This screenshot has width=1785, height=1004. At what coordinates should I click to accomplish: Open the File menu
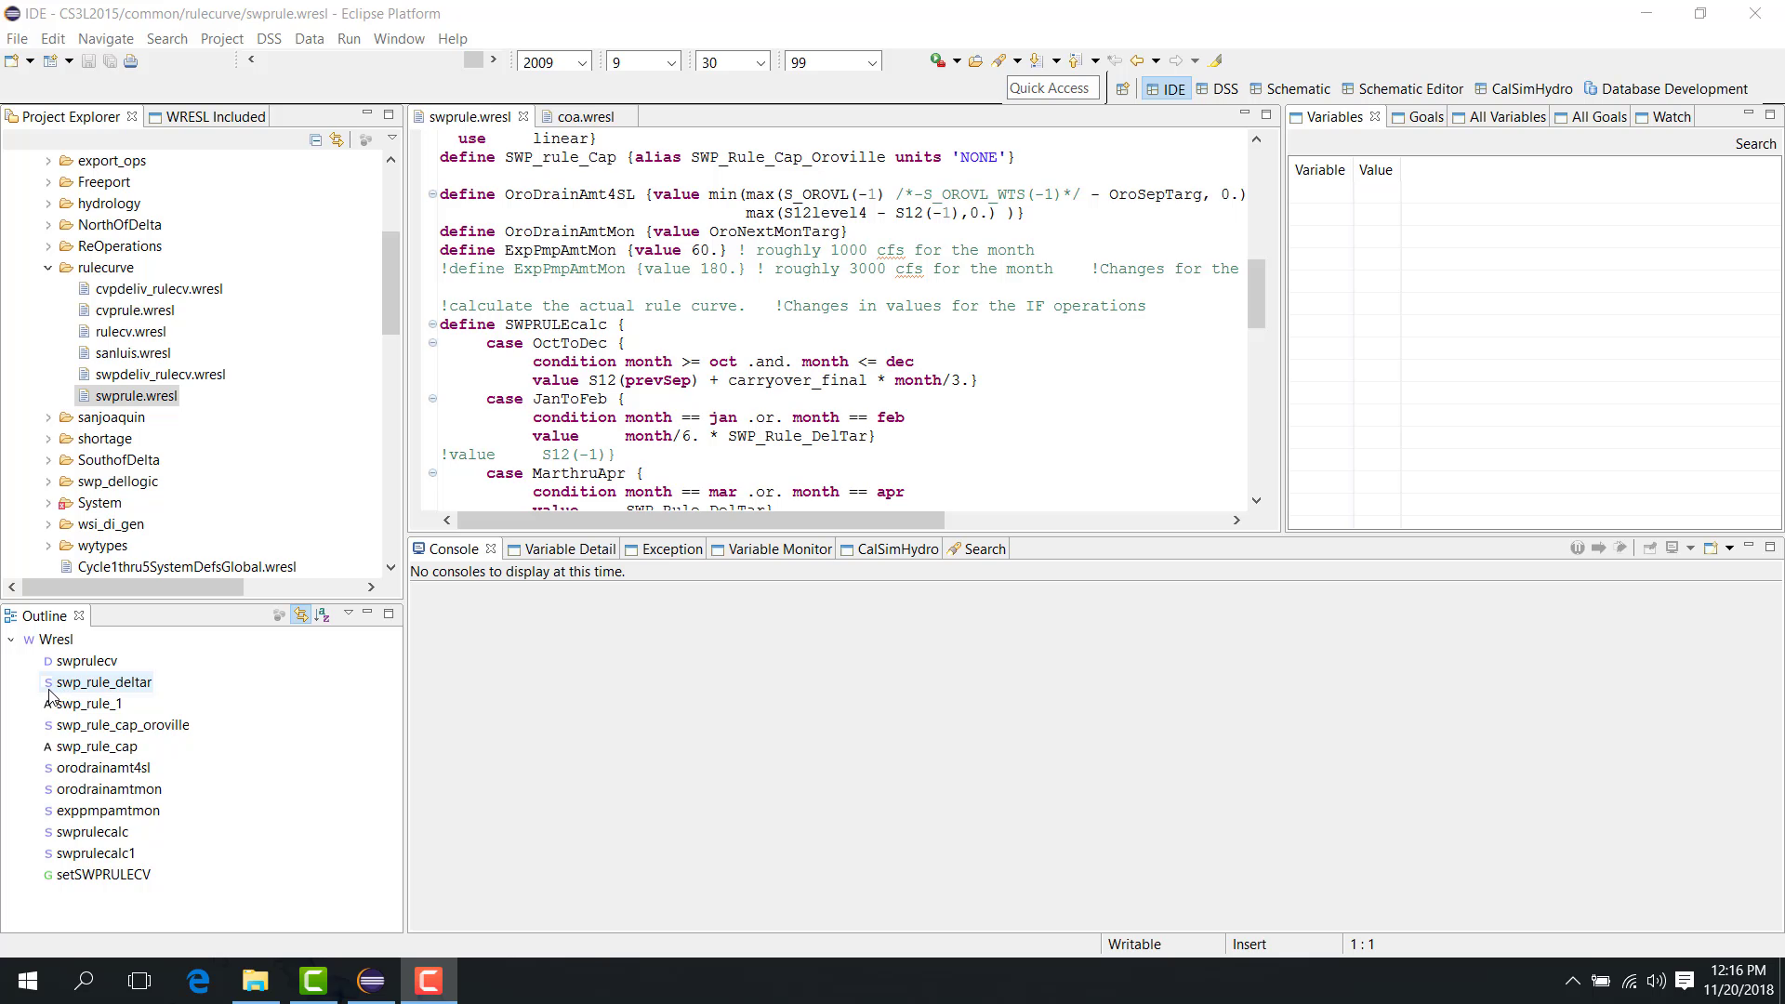click(17, 39)
